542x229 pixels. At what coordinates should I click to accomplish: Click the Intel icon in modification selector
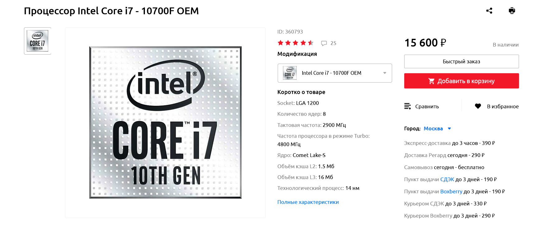[290, 73]
